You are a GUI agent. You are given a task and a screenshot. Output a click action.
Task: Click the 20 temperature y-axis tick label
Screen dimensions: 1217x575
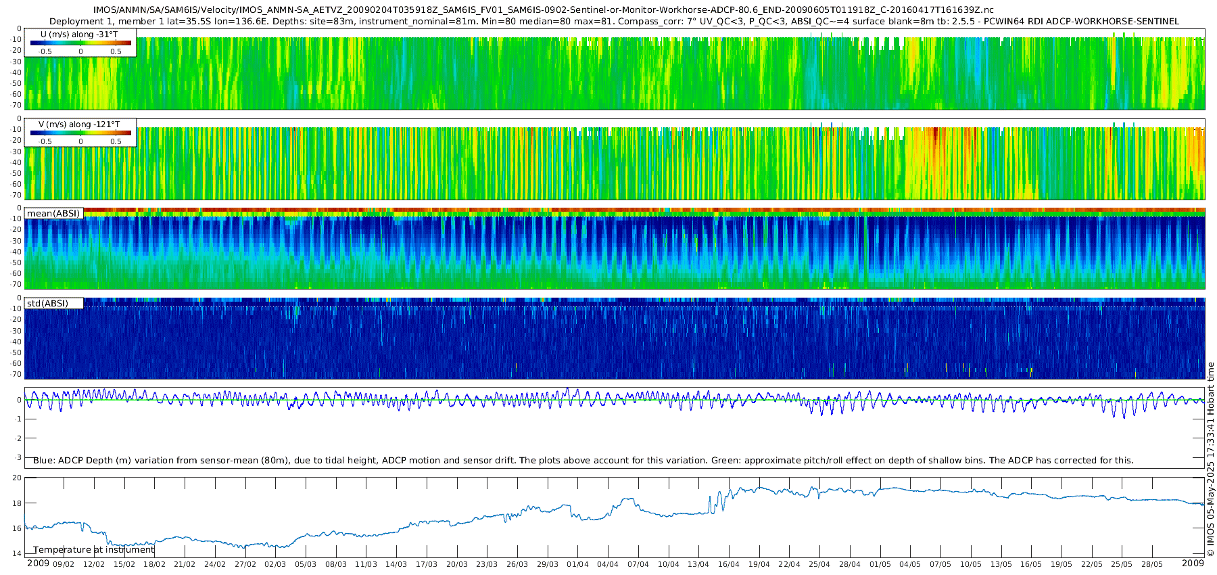pos(17,478)
